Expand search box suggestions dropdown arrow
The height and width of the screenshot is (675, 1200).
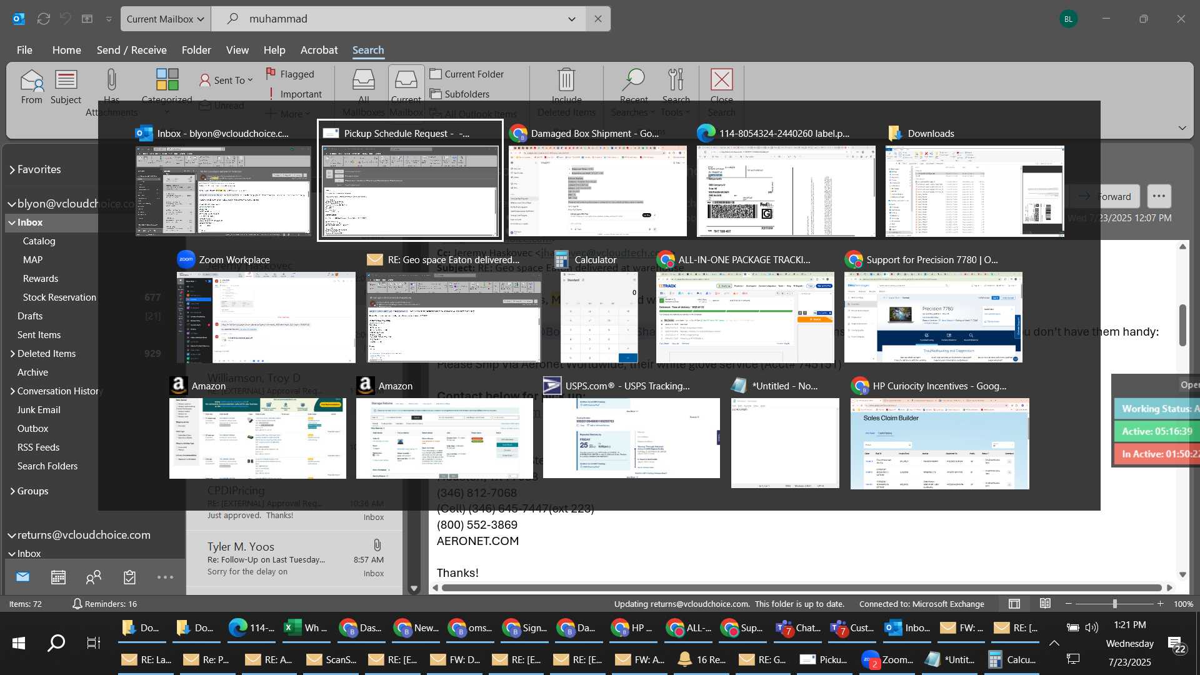(x=571, y=19)
